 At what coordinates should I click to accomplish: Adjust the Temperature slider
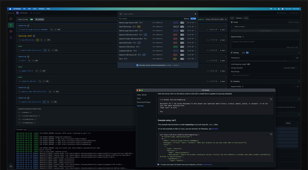tap(284, 61)
